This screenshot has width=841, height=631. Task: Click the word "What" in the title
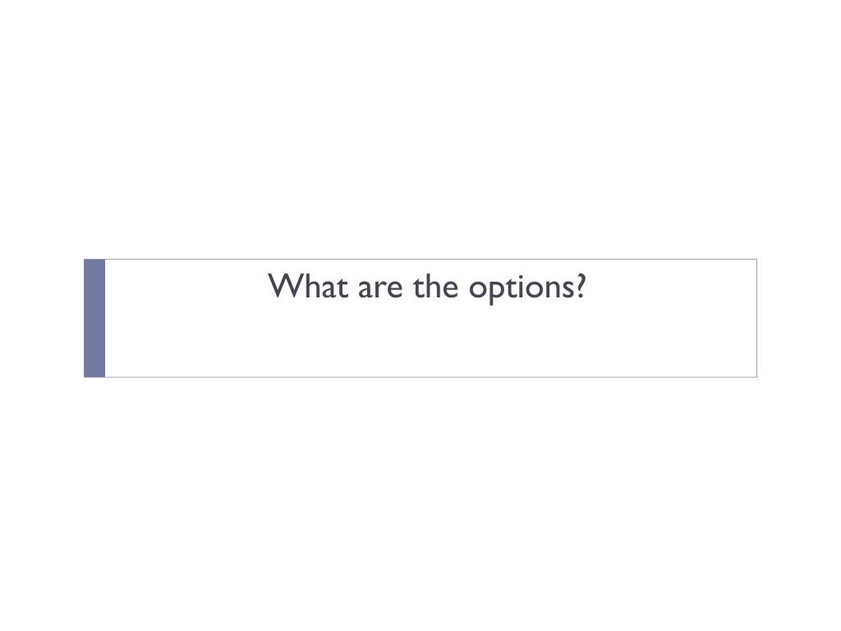pos(309,286)
